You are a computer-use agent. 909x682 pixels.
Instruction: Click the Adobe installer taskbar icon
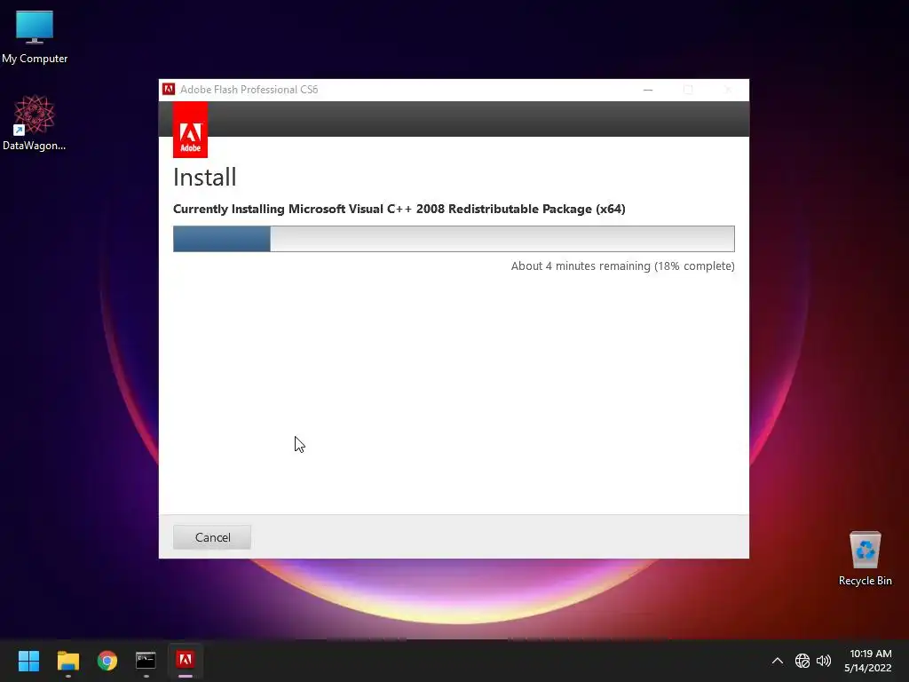[x=186, y=661]
